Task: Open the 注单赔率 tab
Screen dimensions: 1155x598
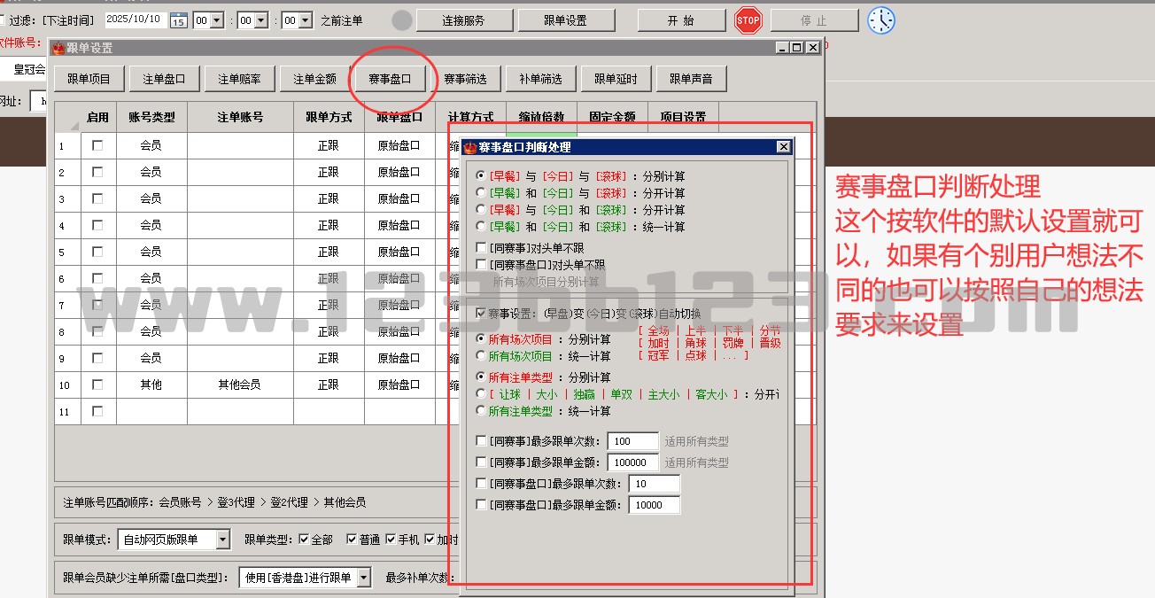Action: coord(239,79)
